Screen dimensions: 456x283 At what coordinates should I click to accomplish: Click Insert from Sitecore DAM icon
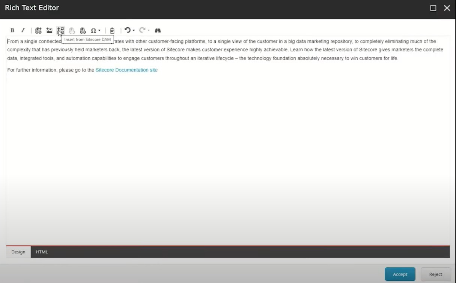click(60, 30)
